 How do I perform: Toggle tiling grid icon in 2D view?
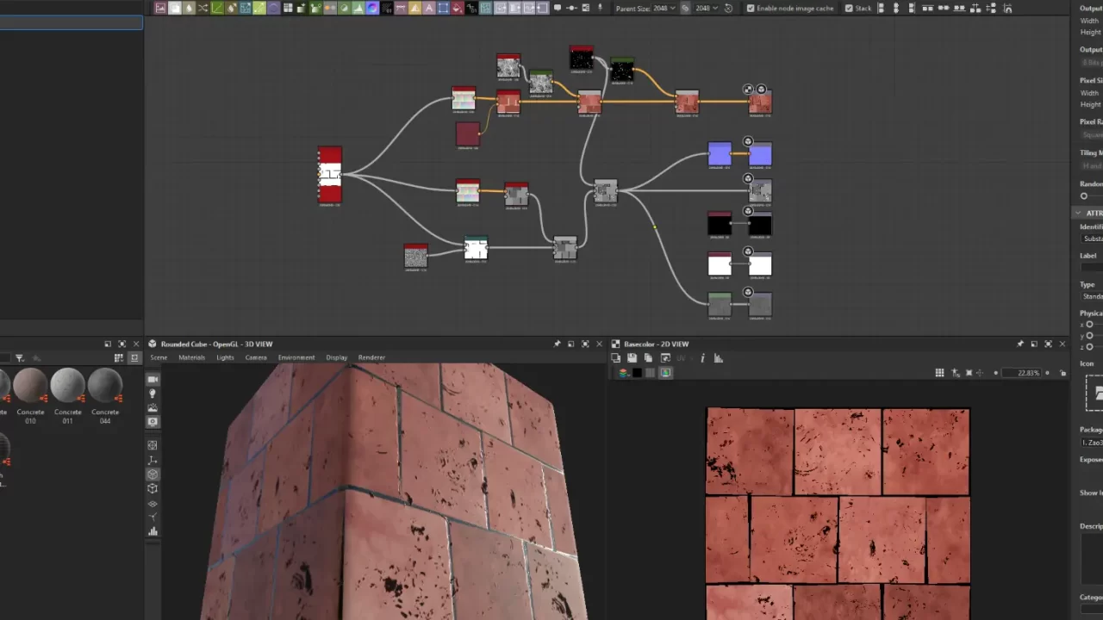tap(939, 373)
